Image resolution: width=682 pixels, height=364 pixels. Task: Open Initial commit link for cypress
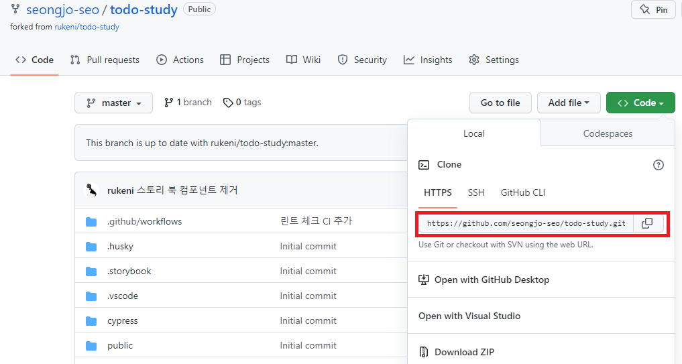[308, 320]
